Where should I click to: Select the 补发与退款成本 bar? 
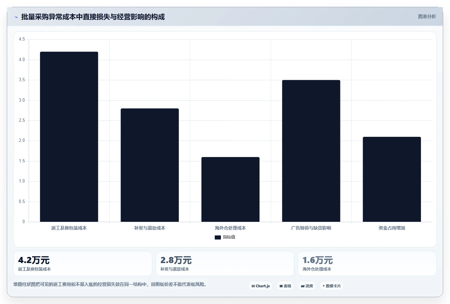coord(150,165)
